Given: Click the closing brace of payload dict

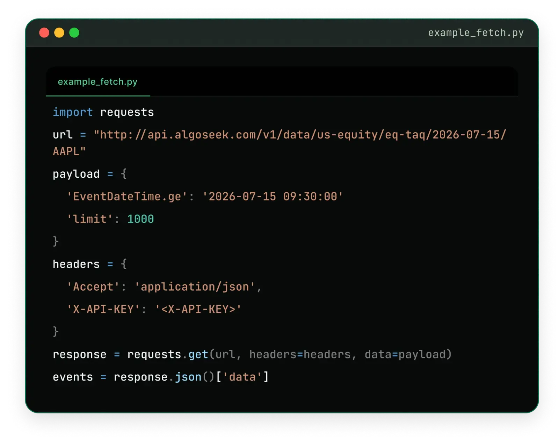Looking at the screenshot, I should pos(56,241).
